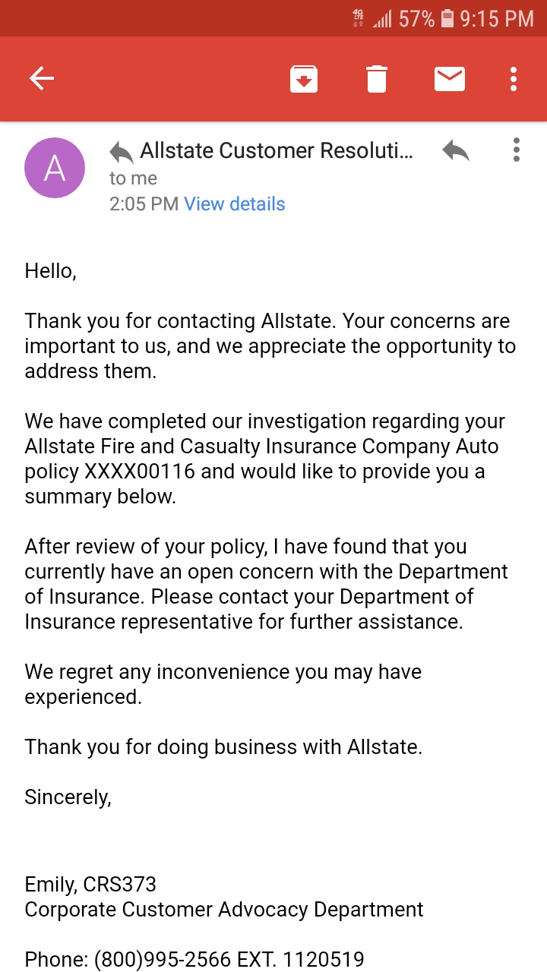Archive this email using the toolbar icon

pos(303,78)
